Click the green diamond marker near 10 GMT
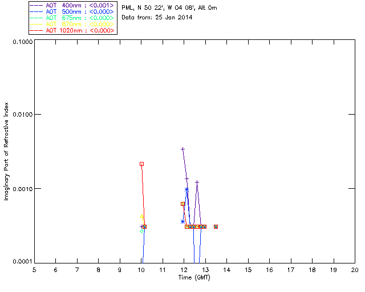 [x=141, y=231]
